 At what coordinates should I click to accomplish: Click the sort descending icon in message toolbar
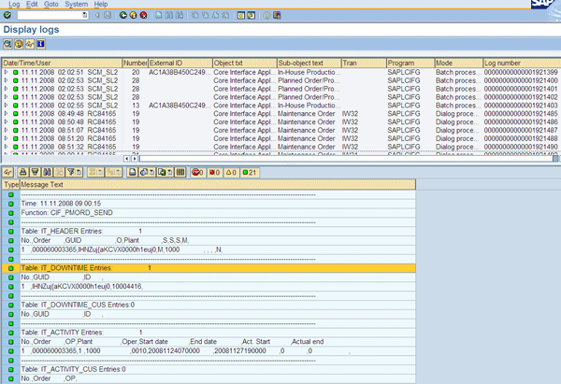(x=35, y=173)
